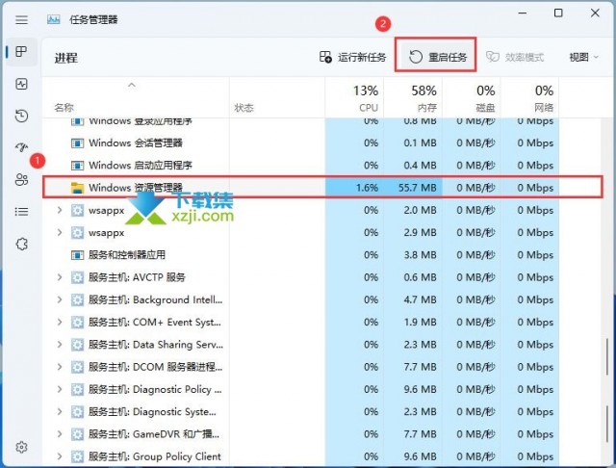The image size is (616, 468).
Task: Click the Windows 会话管理器 process icon
Action: pyautogui.click(x=77, y=143)
